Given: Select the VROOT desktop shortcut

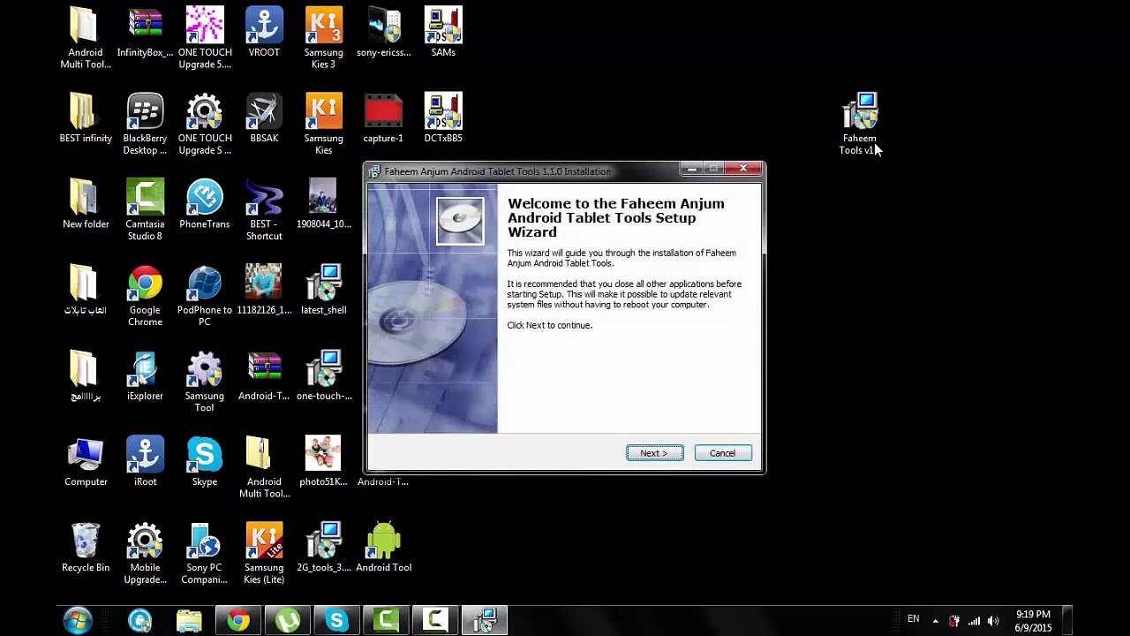Looking at the screenshot, I should pos(264,33).
